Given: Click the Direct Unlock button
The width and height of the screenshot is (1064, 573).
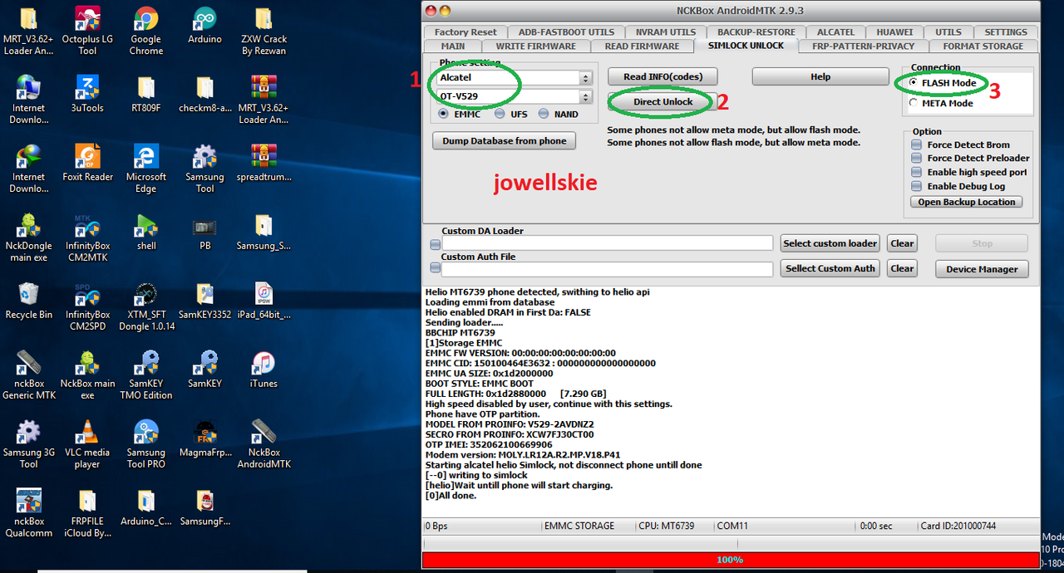Looking at the screenshot, I should click(x=663, y=102).
